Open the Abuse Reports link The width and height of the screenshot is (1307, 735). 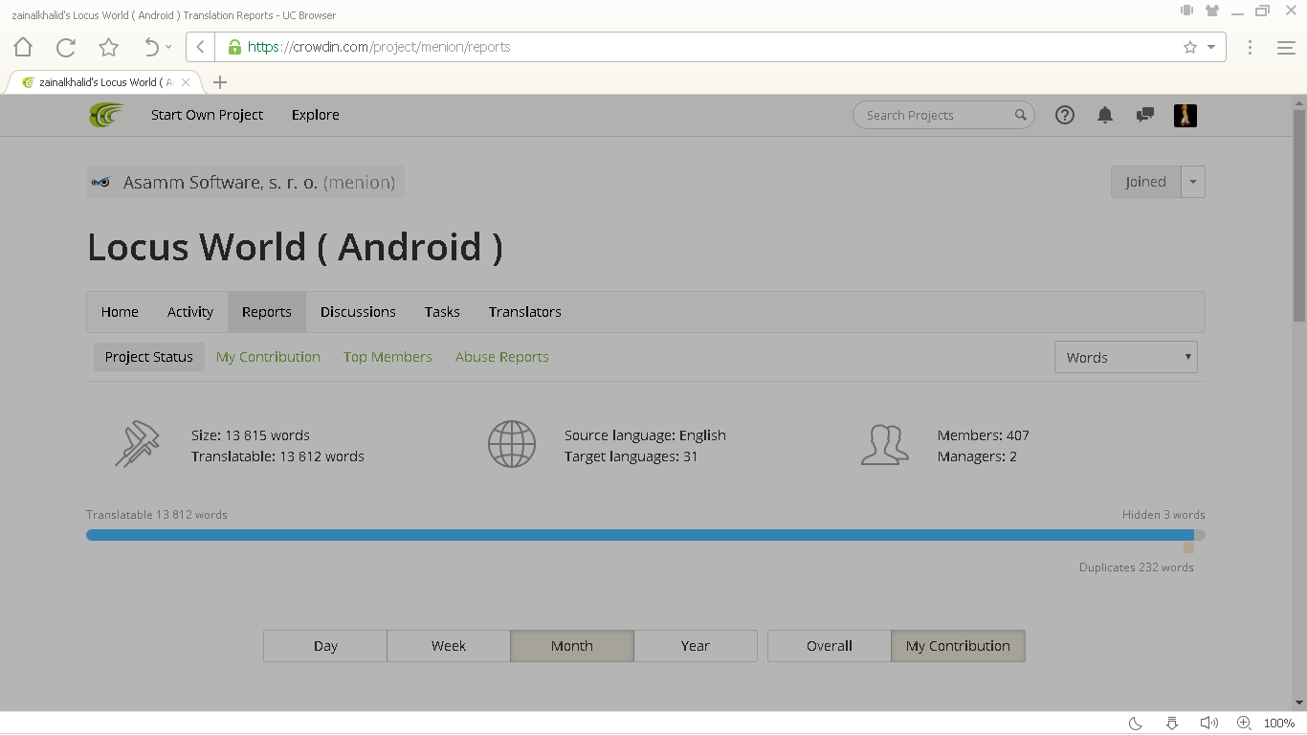coord(502,357)
